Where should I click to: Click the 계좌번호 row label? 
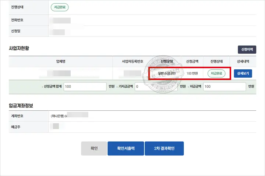(17, 116)
